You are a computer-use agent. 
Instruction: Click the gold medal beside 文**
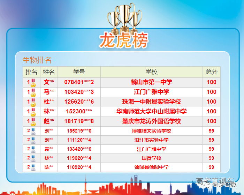coord(33,83)
